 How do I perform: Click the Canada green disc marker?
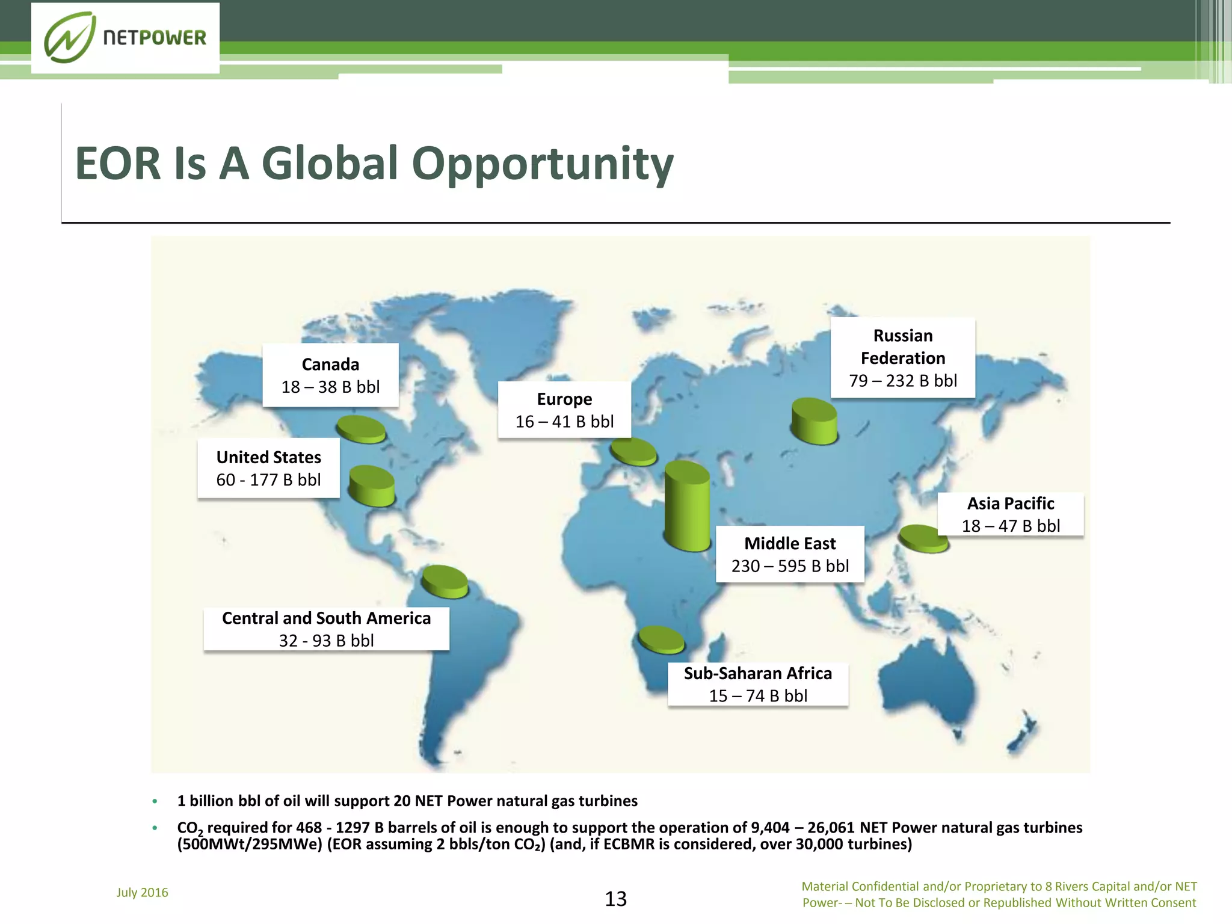click(x=360, y=429)
